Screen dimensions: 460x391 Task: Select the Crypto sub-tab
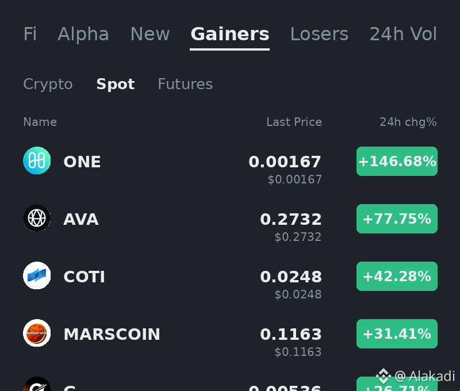[48, 84]
